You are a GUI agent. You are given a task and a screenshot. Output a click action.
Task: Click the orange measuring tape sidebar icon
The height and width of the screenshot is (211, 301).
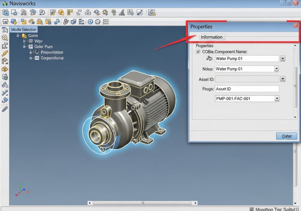point(5,54)
